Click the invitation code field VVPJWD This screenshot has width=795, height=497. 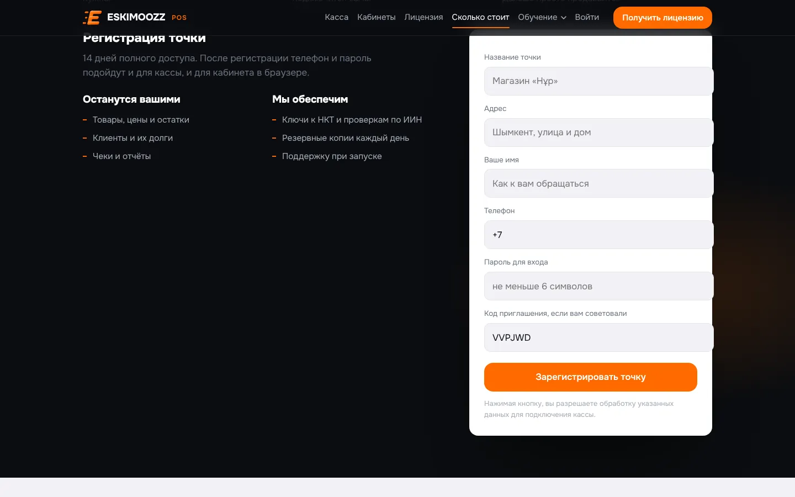[x=598, y=337]
